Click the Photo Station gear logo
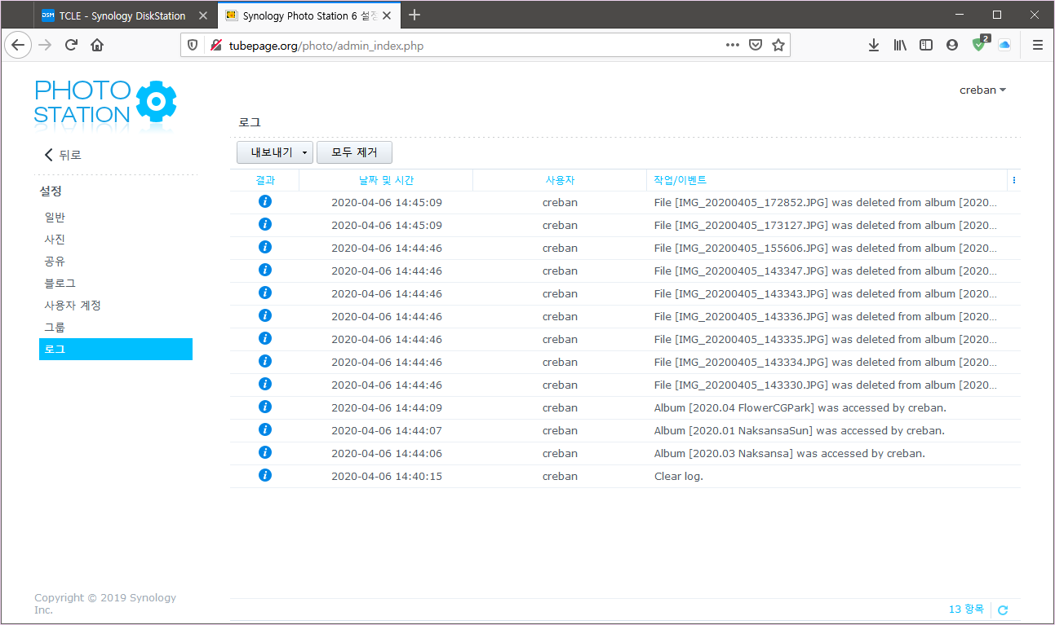 click(x=156, y=102)
